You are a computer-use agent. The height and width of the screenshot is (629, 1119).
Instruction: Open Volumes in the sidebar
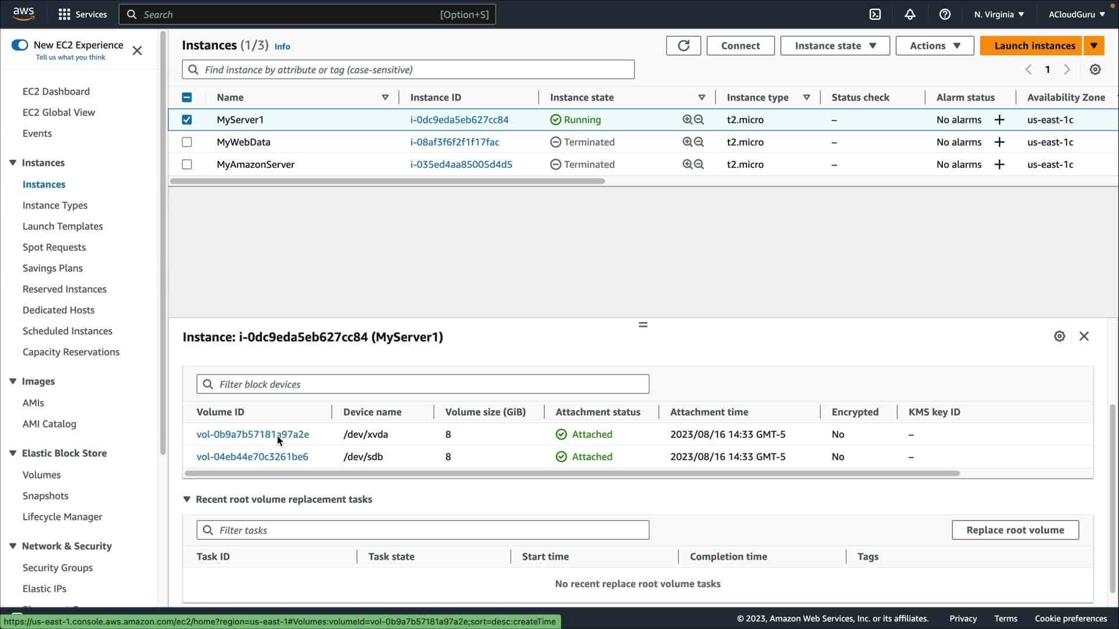tap(41, 475)
